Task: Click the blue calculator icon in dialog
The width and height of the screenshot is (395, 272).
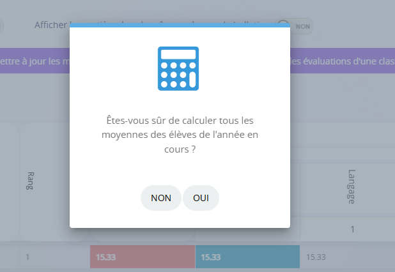Action: [x=178, y=68]
